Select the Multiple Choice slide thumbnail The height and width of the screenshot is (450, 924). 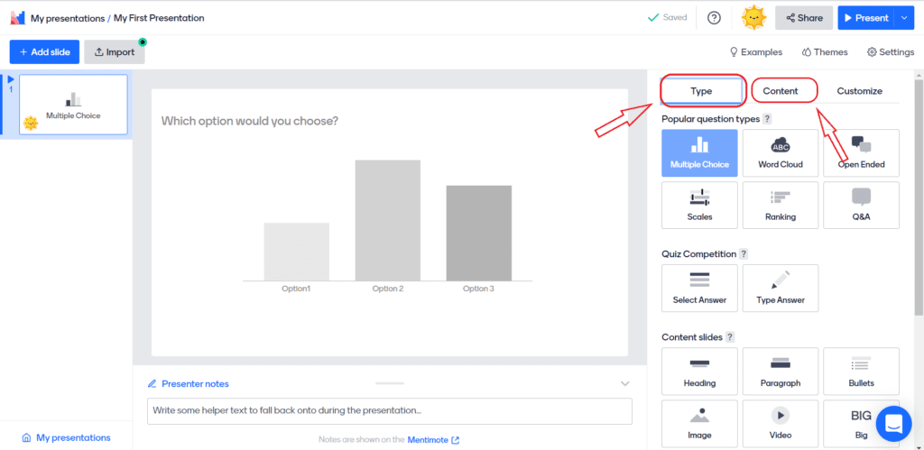pyautogui.click(x=73, y=106)
